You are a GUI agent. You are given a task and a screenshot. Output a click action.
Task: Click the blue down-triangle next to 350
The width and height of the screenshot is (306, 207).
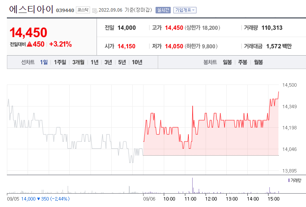[x=38, y=199]
